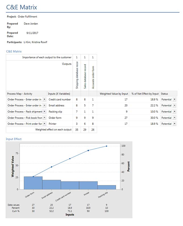Open Status dropdown in Printer row
This screenshot has width=183, height=226.
point(174,124)
